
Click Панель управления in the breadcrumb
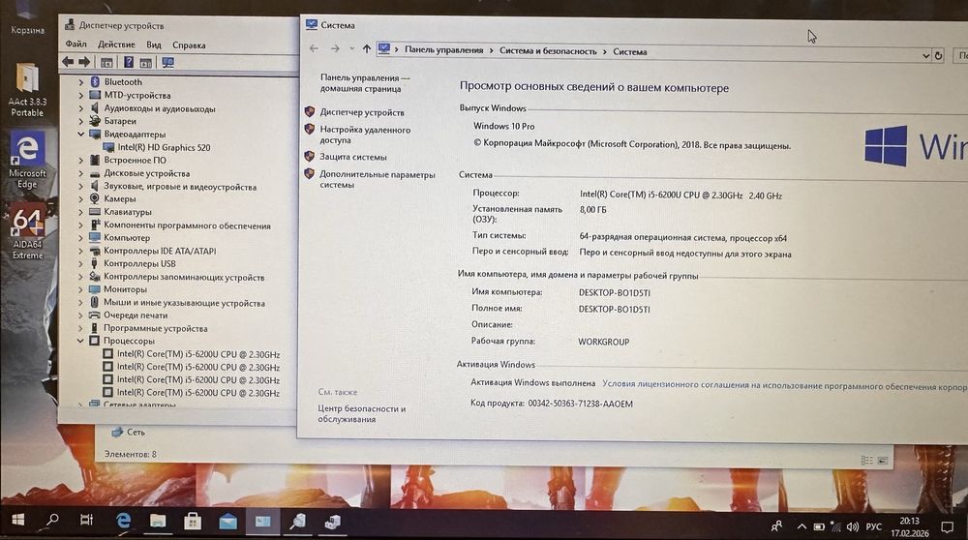tap(444, 50)
